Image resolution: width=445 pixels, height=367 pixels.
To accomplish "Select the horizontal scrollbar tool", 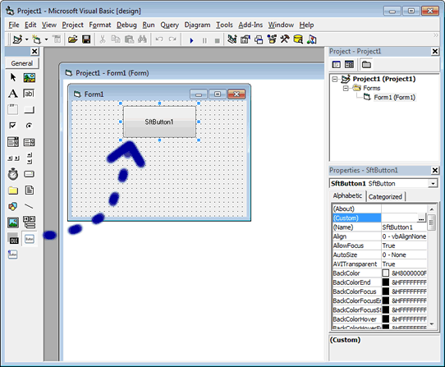I will point(13,158).
